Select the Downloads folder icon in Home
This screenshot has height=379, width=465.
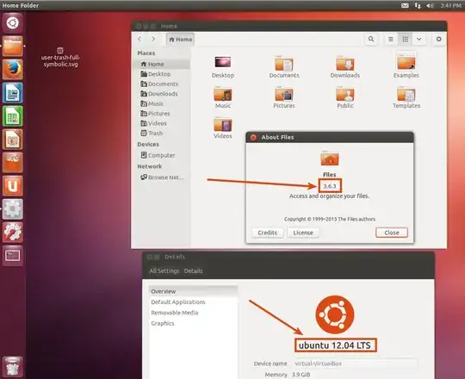(x=345, y=67)
